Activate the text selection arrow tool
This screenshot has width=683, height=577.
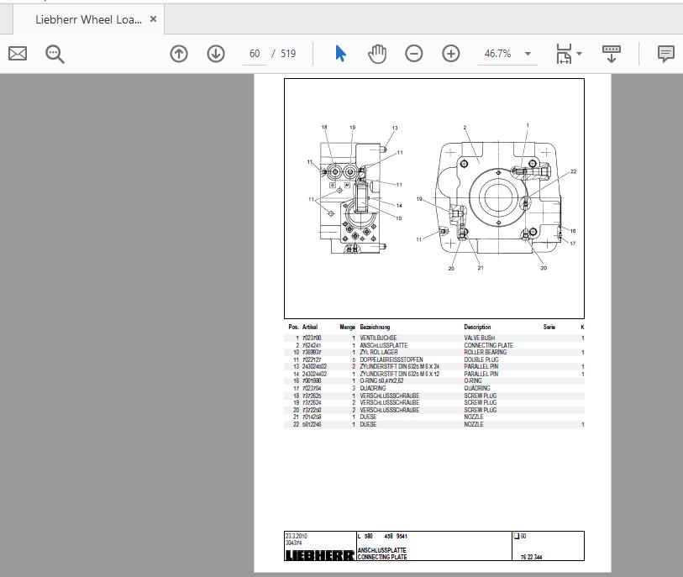339,53
